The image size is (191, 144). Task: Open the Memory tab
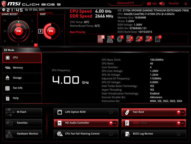pos(22,68)
